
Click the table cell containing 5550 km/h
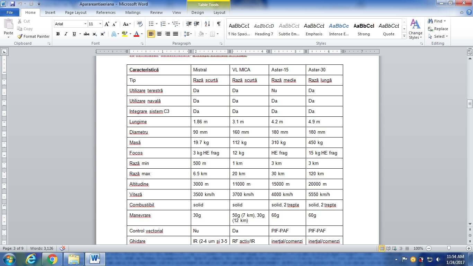point(324,194)
